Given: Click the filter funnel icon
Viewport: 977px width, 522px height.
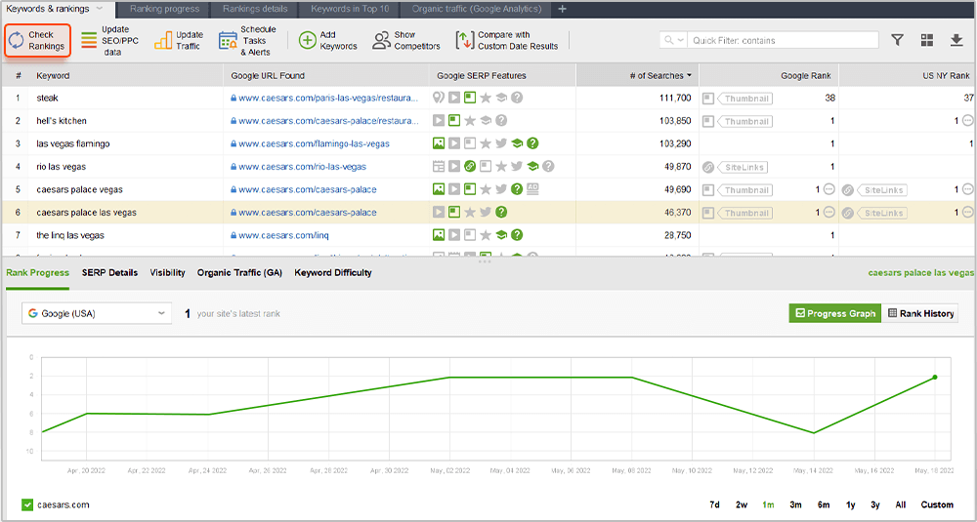Looking at the screenshot, I should pos(897,40).
